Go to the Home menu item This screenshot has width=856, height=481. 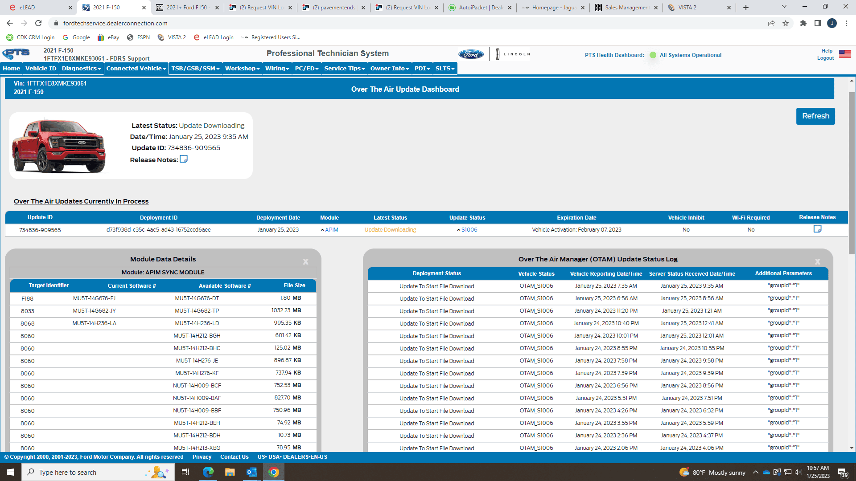click(11, 68)
